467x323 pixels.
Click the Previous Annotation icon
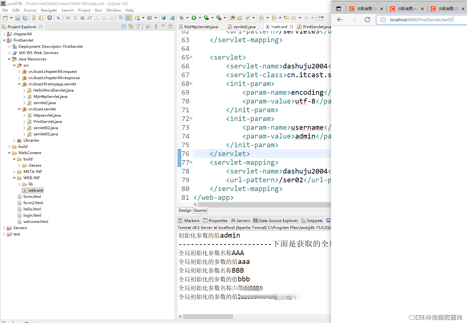274,18
